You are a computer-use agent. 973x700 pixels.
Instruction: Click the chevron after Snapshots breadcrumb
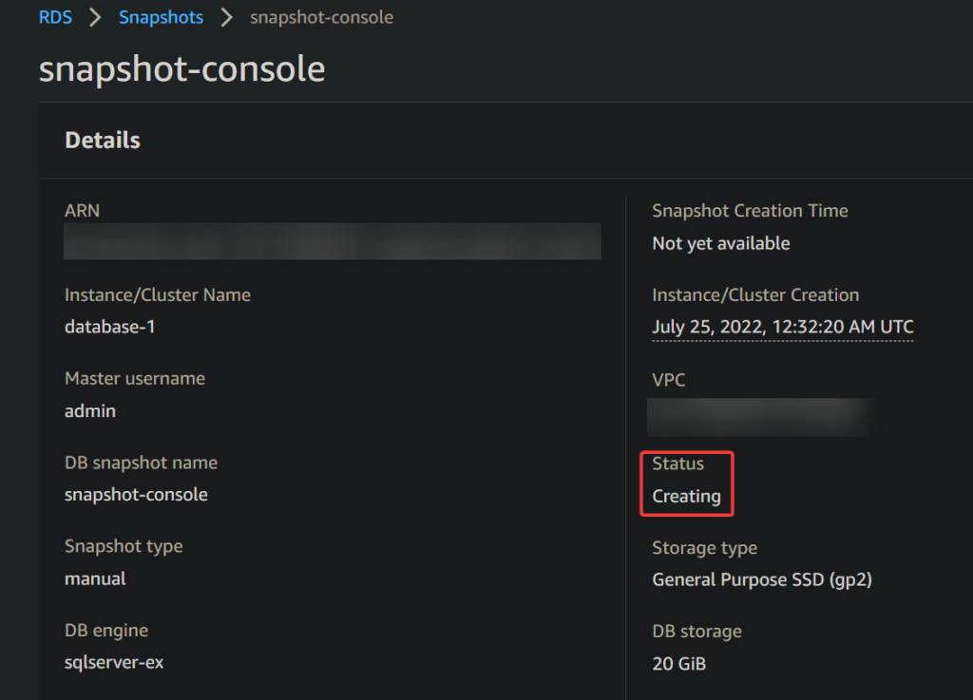pos(226,17)
